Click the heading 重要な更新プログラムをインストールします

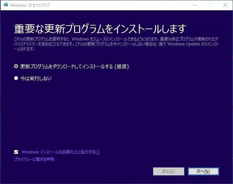[x=100, y=29]
